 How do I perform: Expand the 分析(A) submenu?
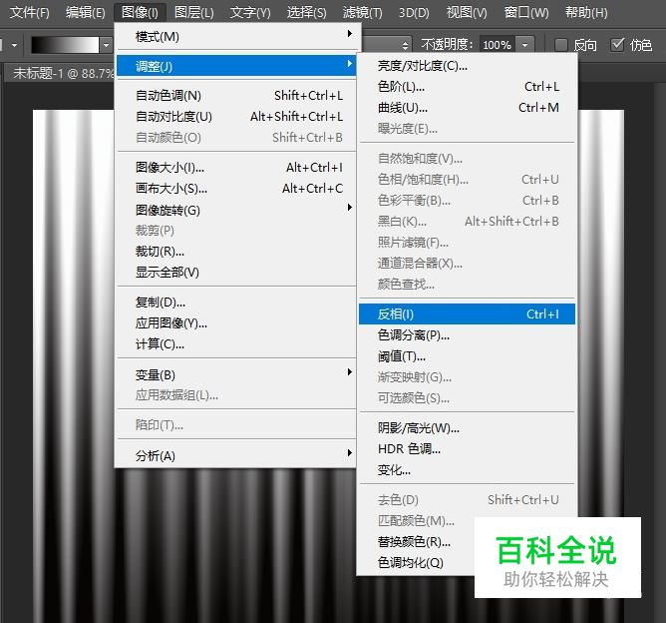tap(236, 456)
